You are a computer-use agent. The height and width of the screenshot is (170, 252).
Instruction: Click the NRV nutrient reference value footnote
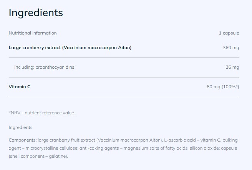tap(42, 113)
